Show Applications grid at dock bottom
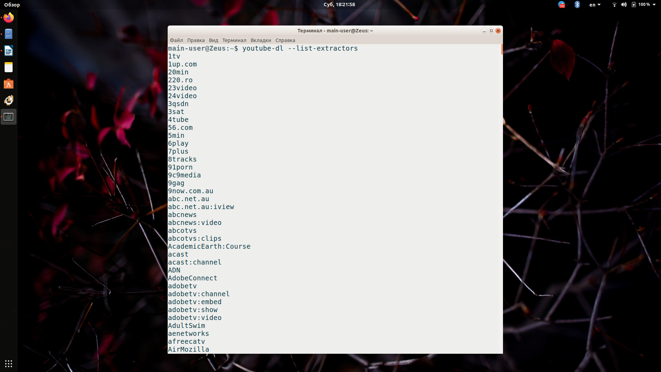 (9, 363)
